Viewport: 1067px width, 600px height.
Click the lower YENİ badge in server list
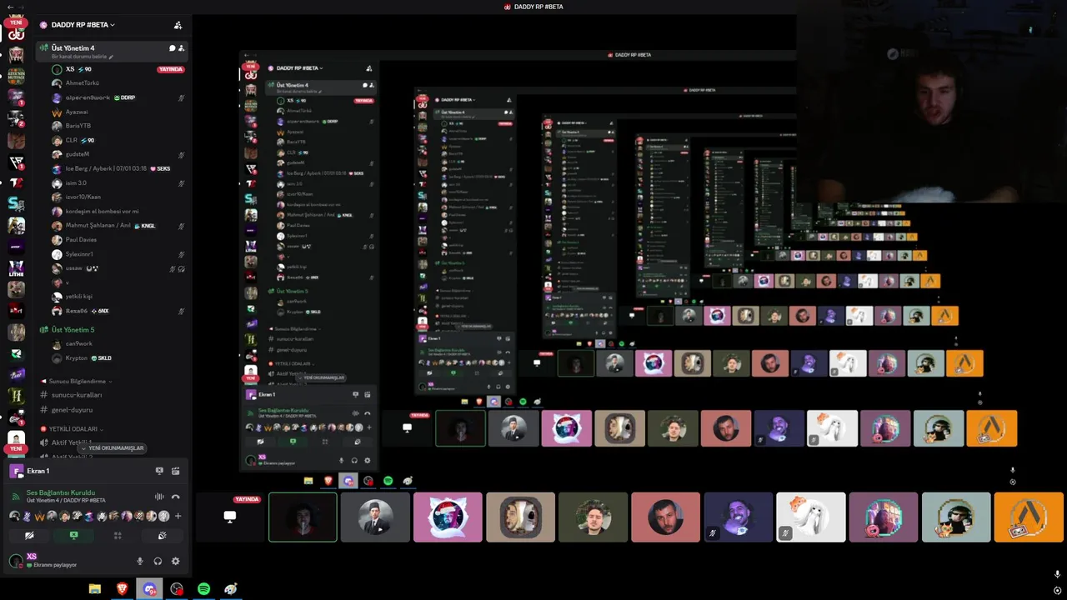pyautogui.click(x=16, y=448)
